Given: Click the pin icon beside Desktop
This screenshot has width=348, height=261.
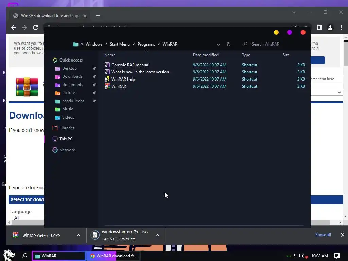Looking at the screenshot, I should (x=94, y=68).
